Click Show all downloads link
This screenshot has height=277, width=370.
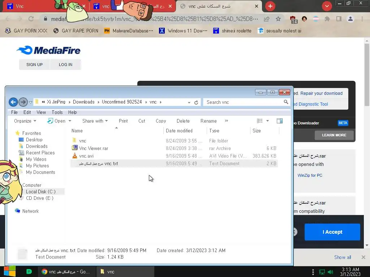point(343,257)
